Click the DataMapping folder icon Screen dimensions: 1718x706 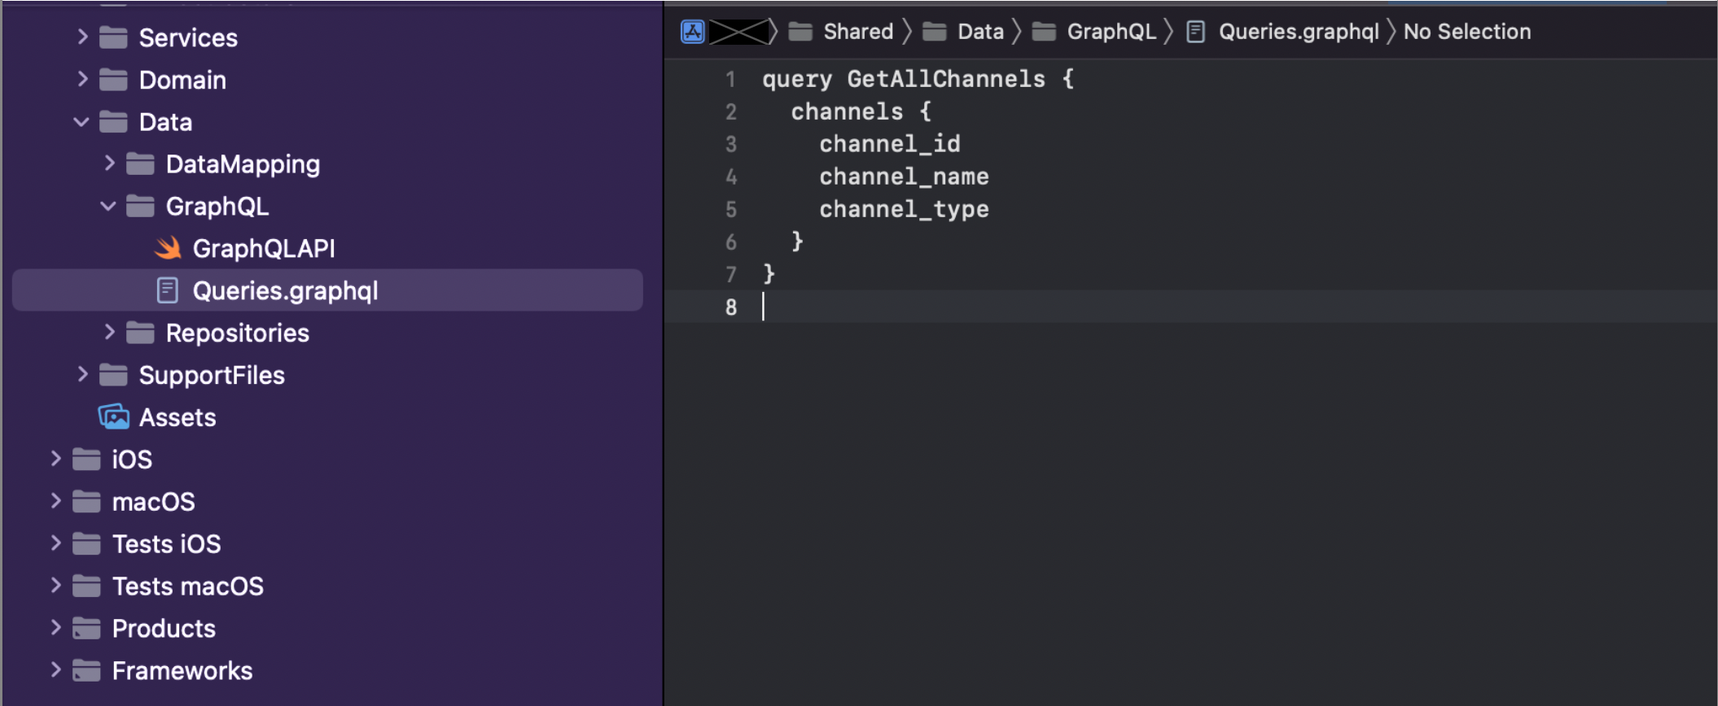140,164
